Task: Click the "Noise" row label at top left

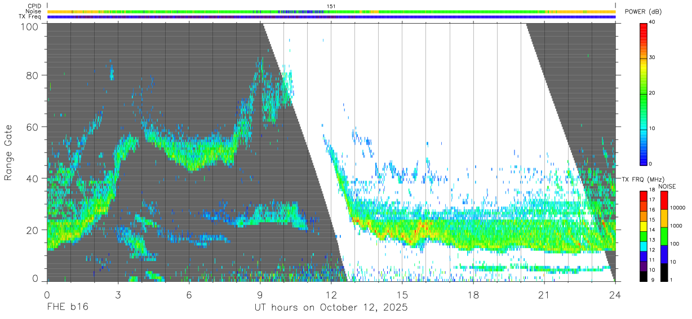Action: point(34,11)
